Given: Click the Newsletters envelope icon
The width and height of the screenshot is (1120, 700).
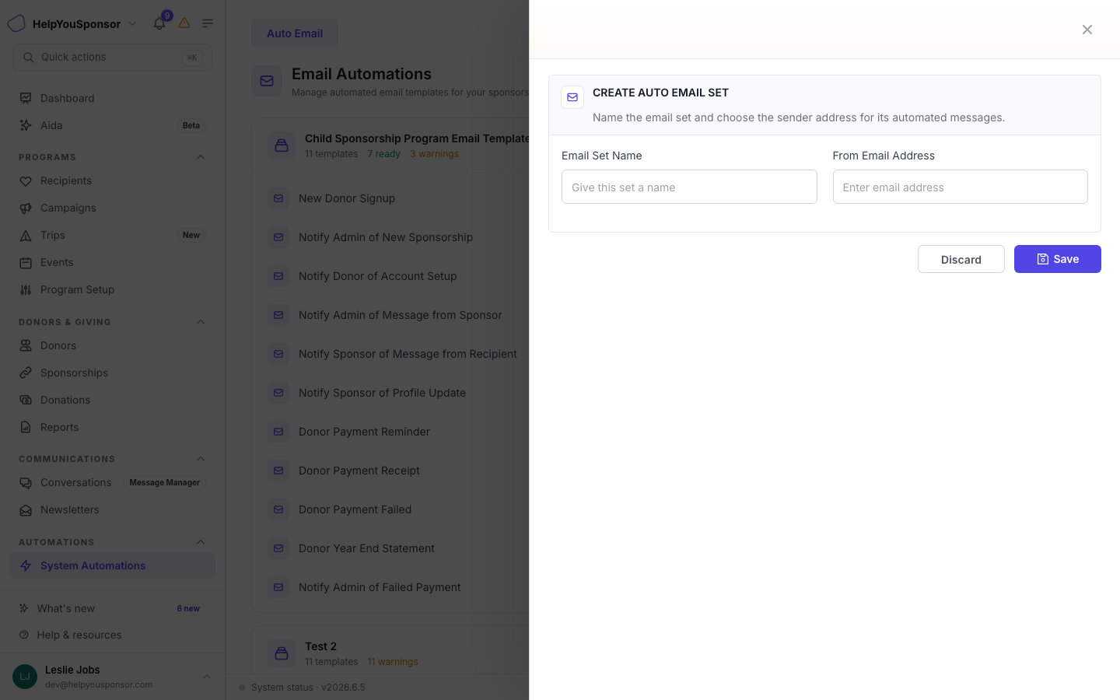Looking at the screenshot, I should [x=26, y=509].
